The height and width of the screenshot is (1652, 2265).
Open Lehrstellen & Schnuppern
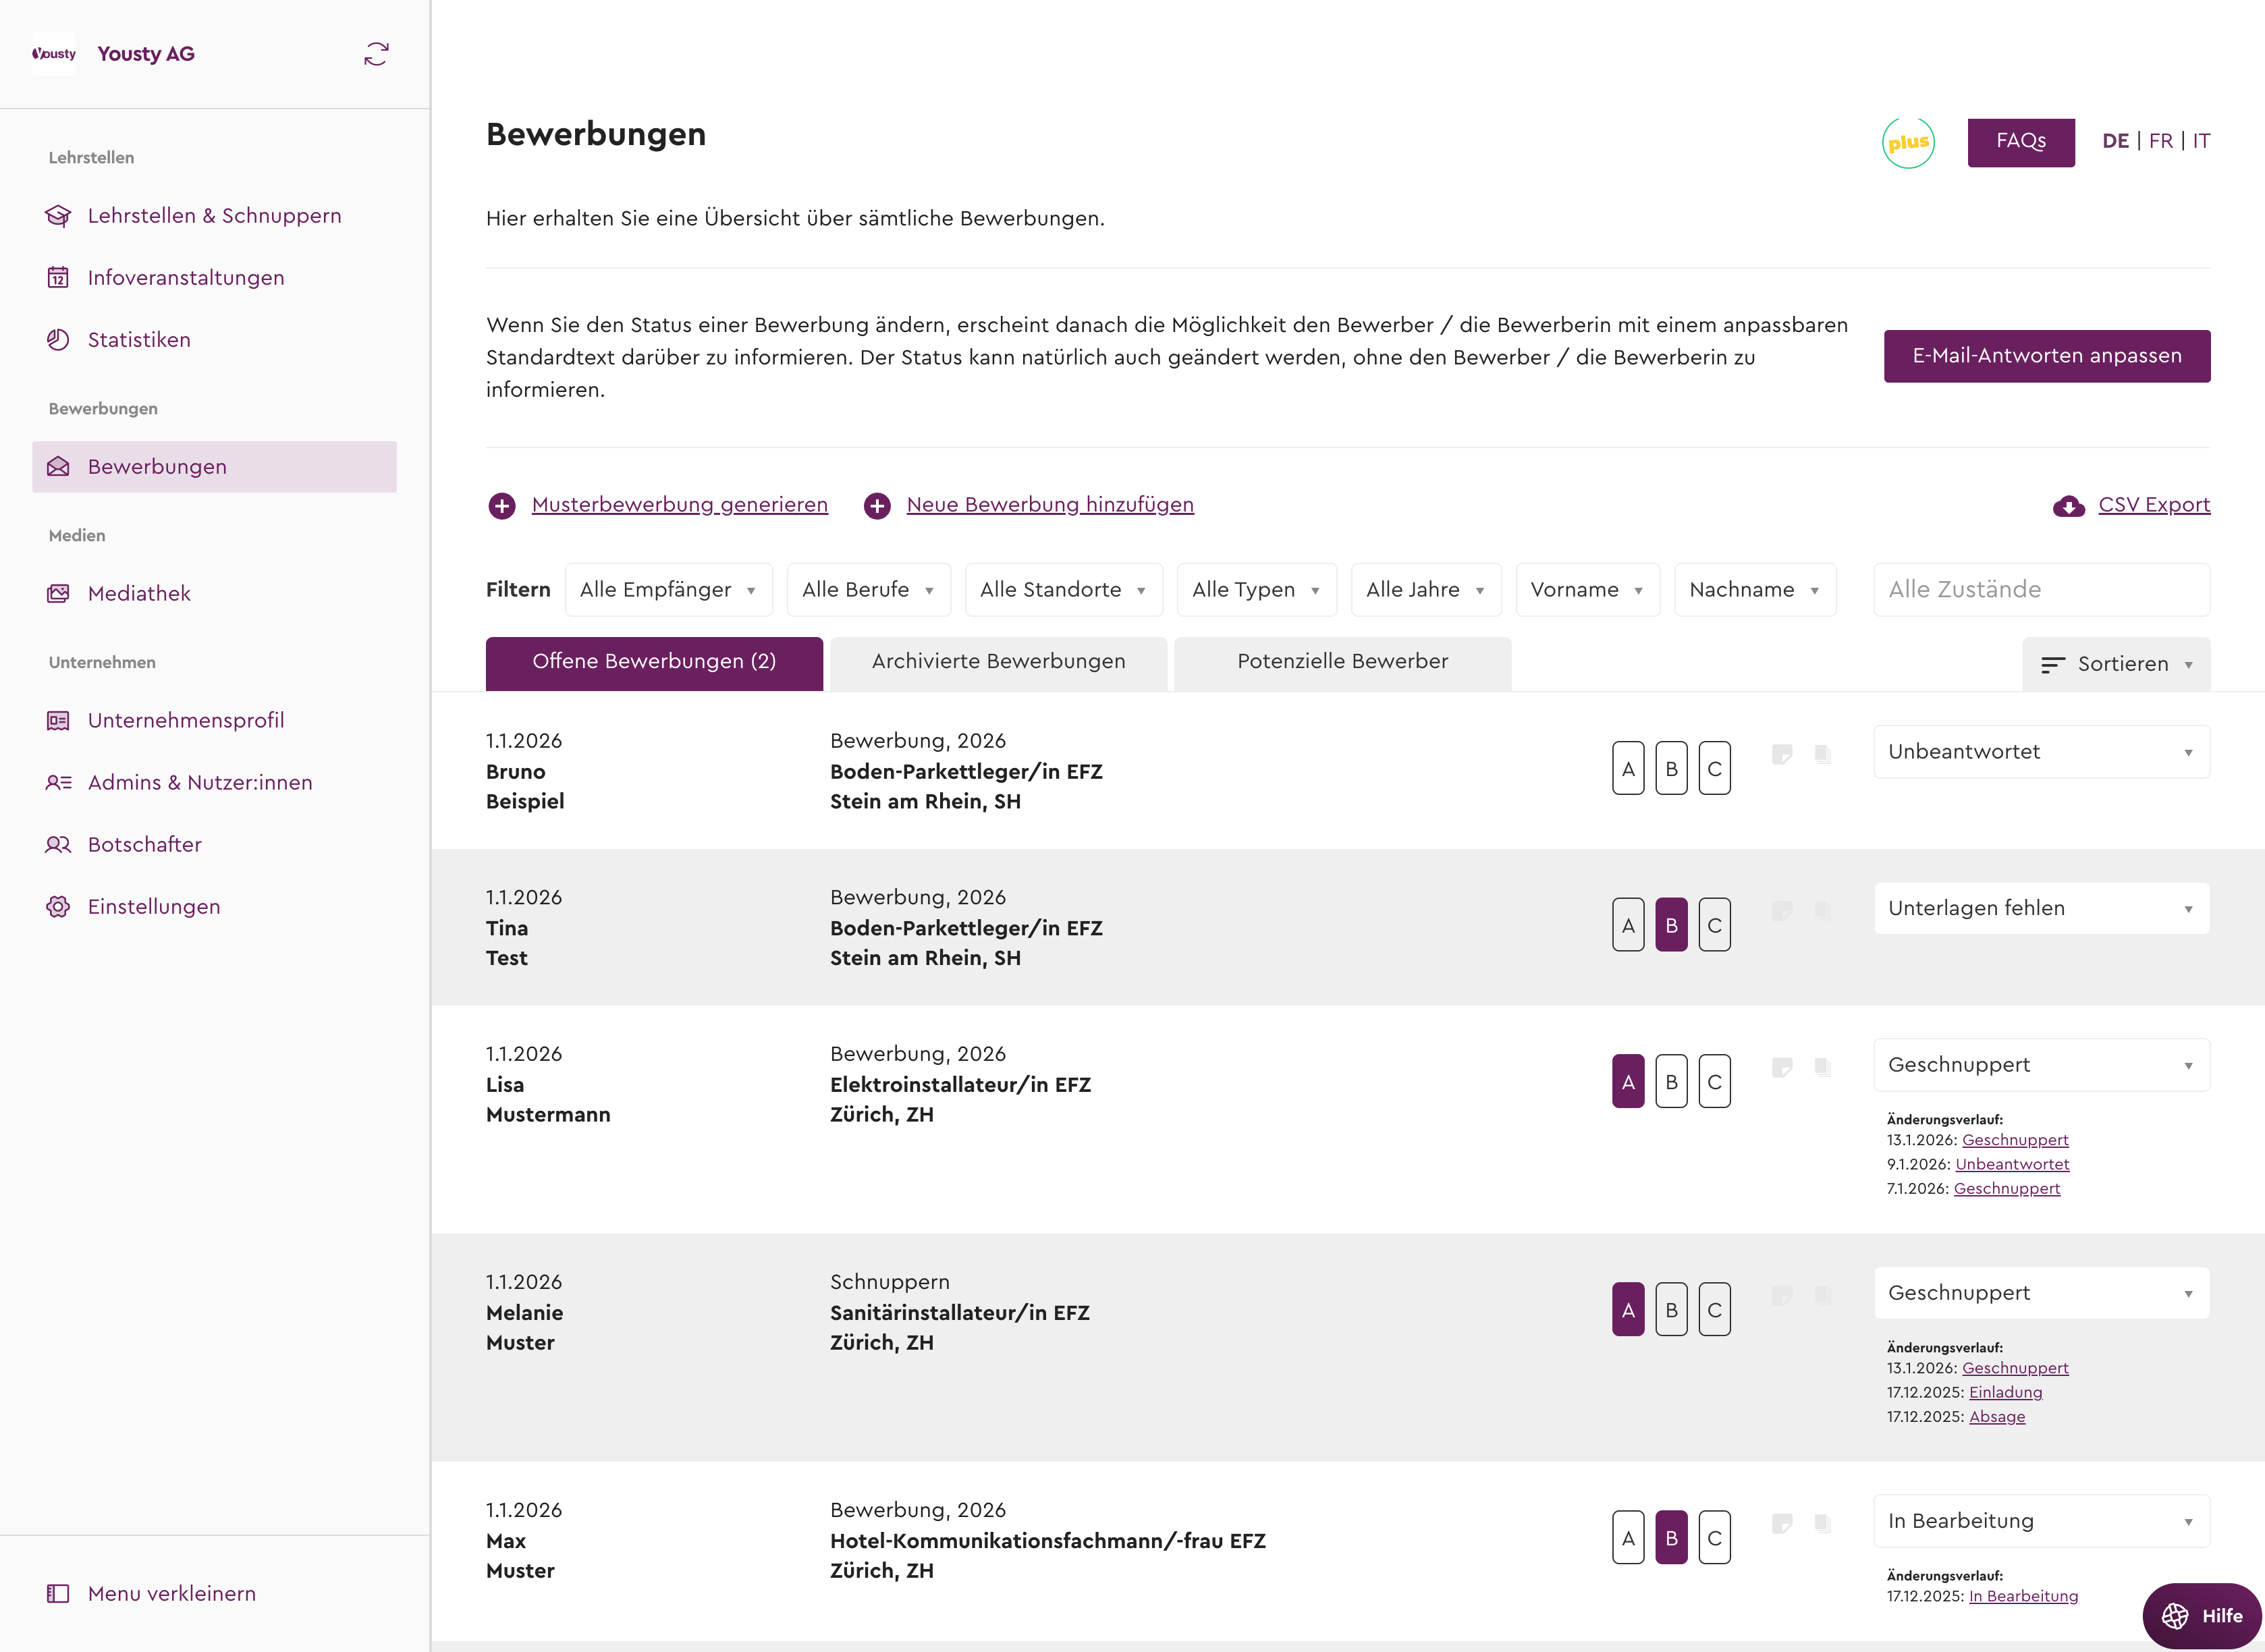213,215
